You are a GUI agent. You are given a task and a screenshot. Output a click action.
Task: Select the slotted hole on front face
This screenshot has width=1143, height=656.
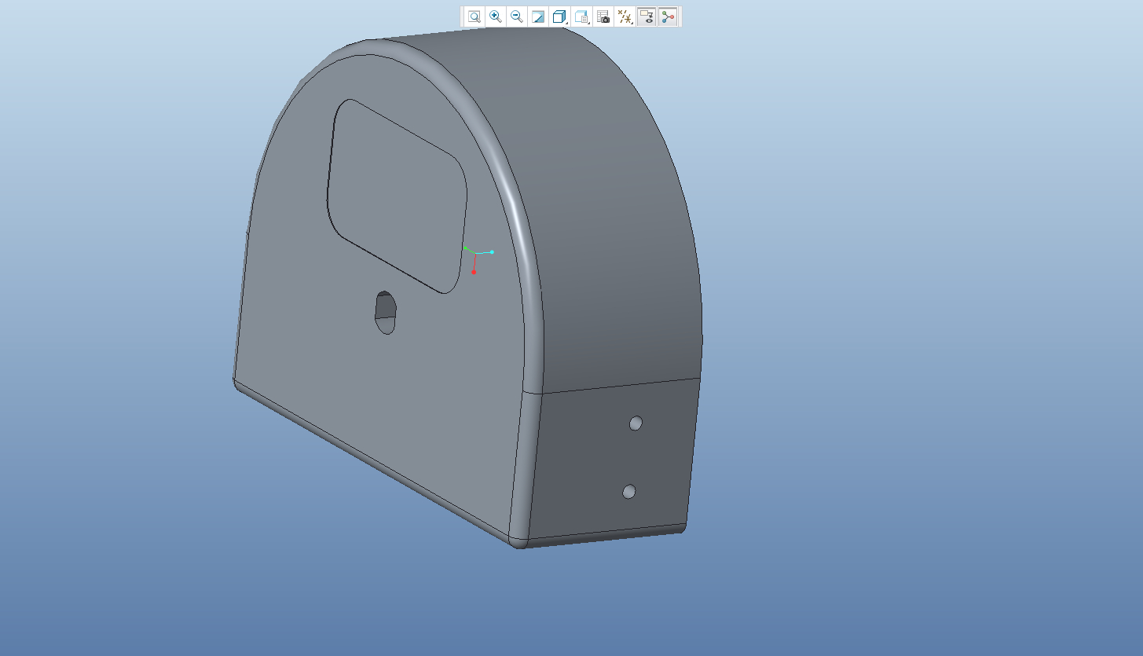[x=385, y=313]
